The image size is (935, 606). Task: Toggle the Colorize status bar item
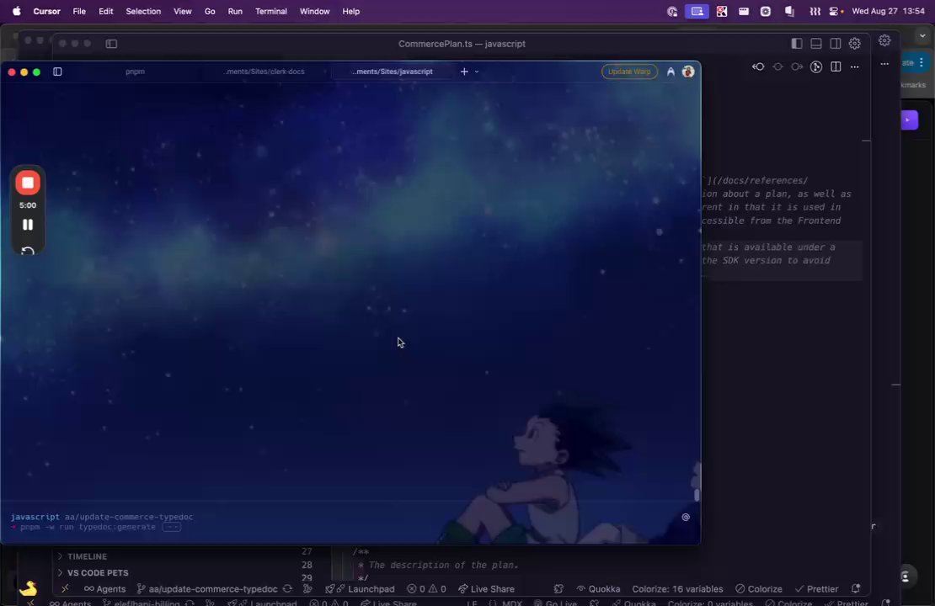click(758, 588)
